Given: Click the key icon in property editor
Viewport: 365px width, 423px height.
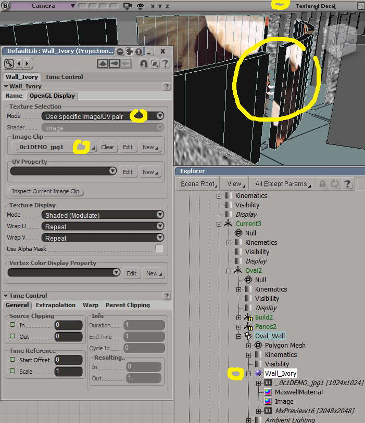Looking at the screenshot, I should pos(9,63).
